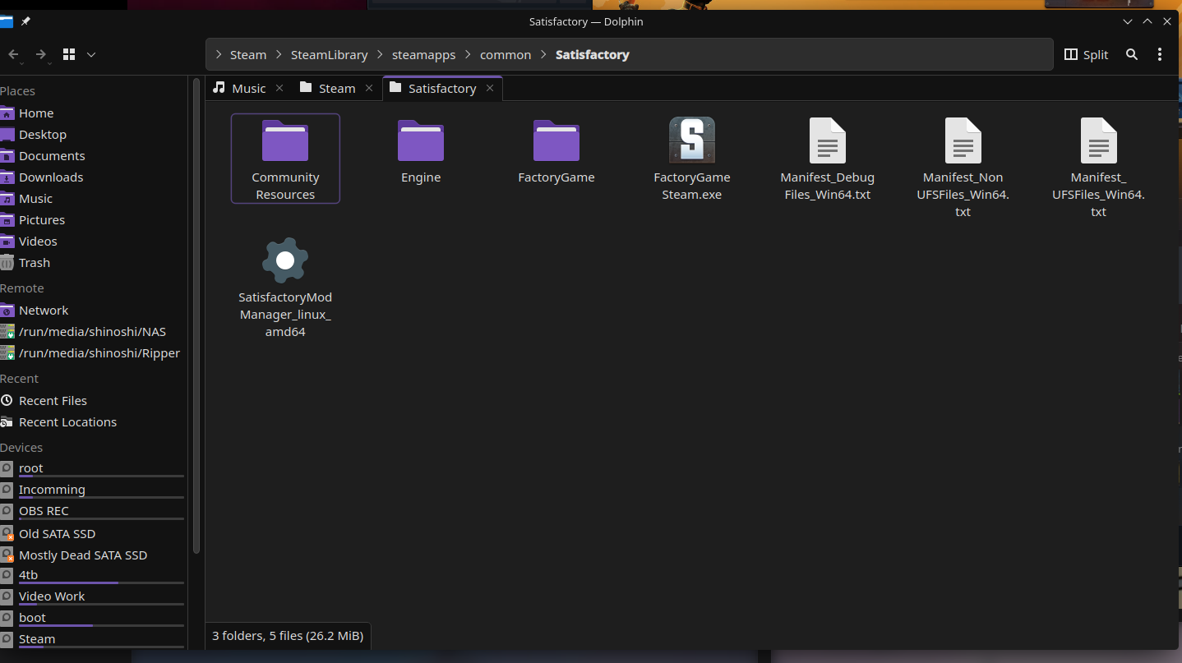Navigate to common in the breadcrumb path

pyautogui.click(x=506, y=55)
